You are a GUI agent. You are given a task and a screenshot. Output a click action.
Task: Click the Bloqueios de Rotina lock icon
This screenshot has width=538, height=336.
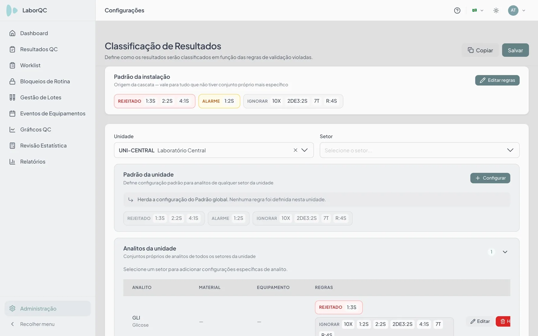click(x=12, y=82)
